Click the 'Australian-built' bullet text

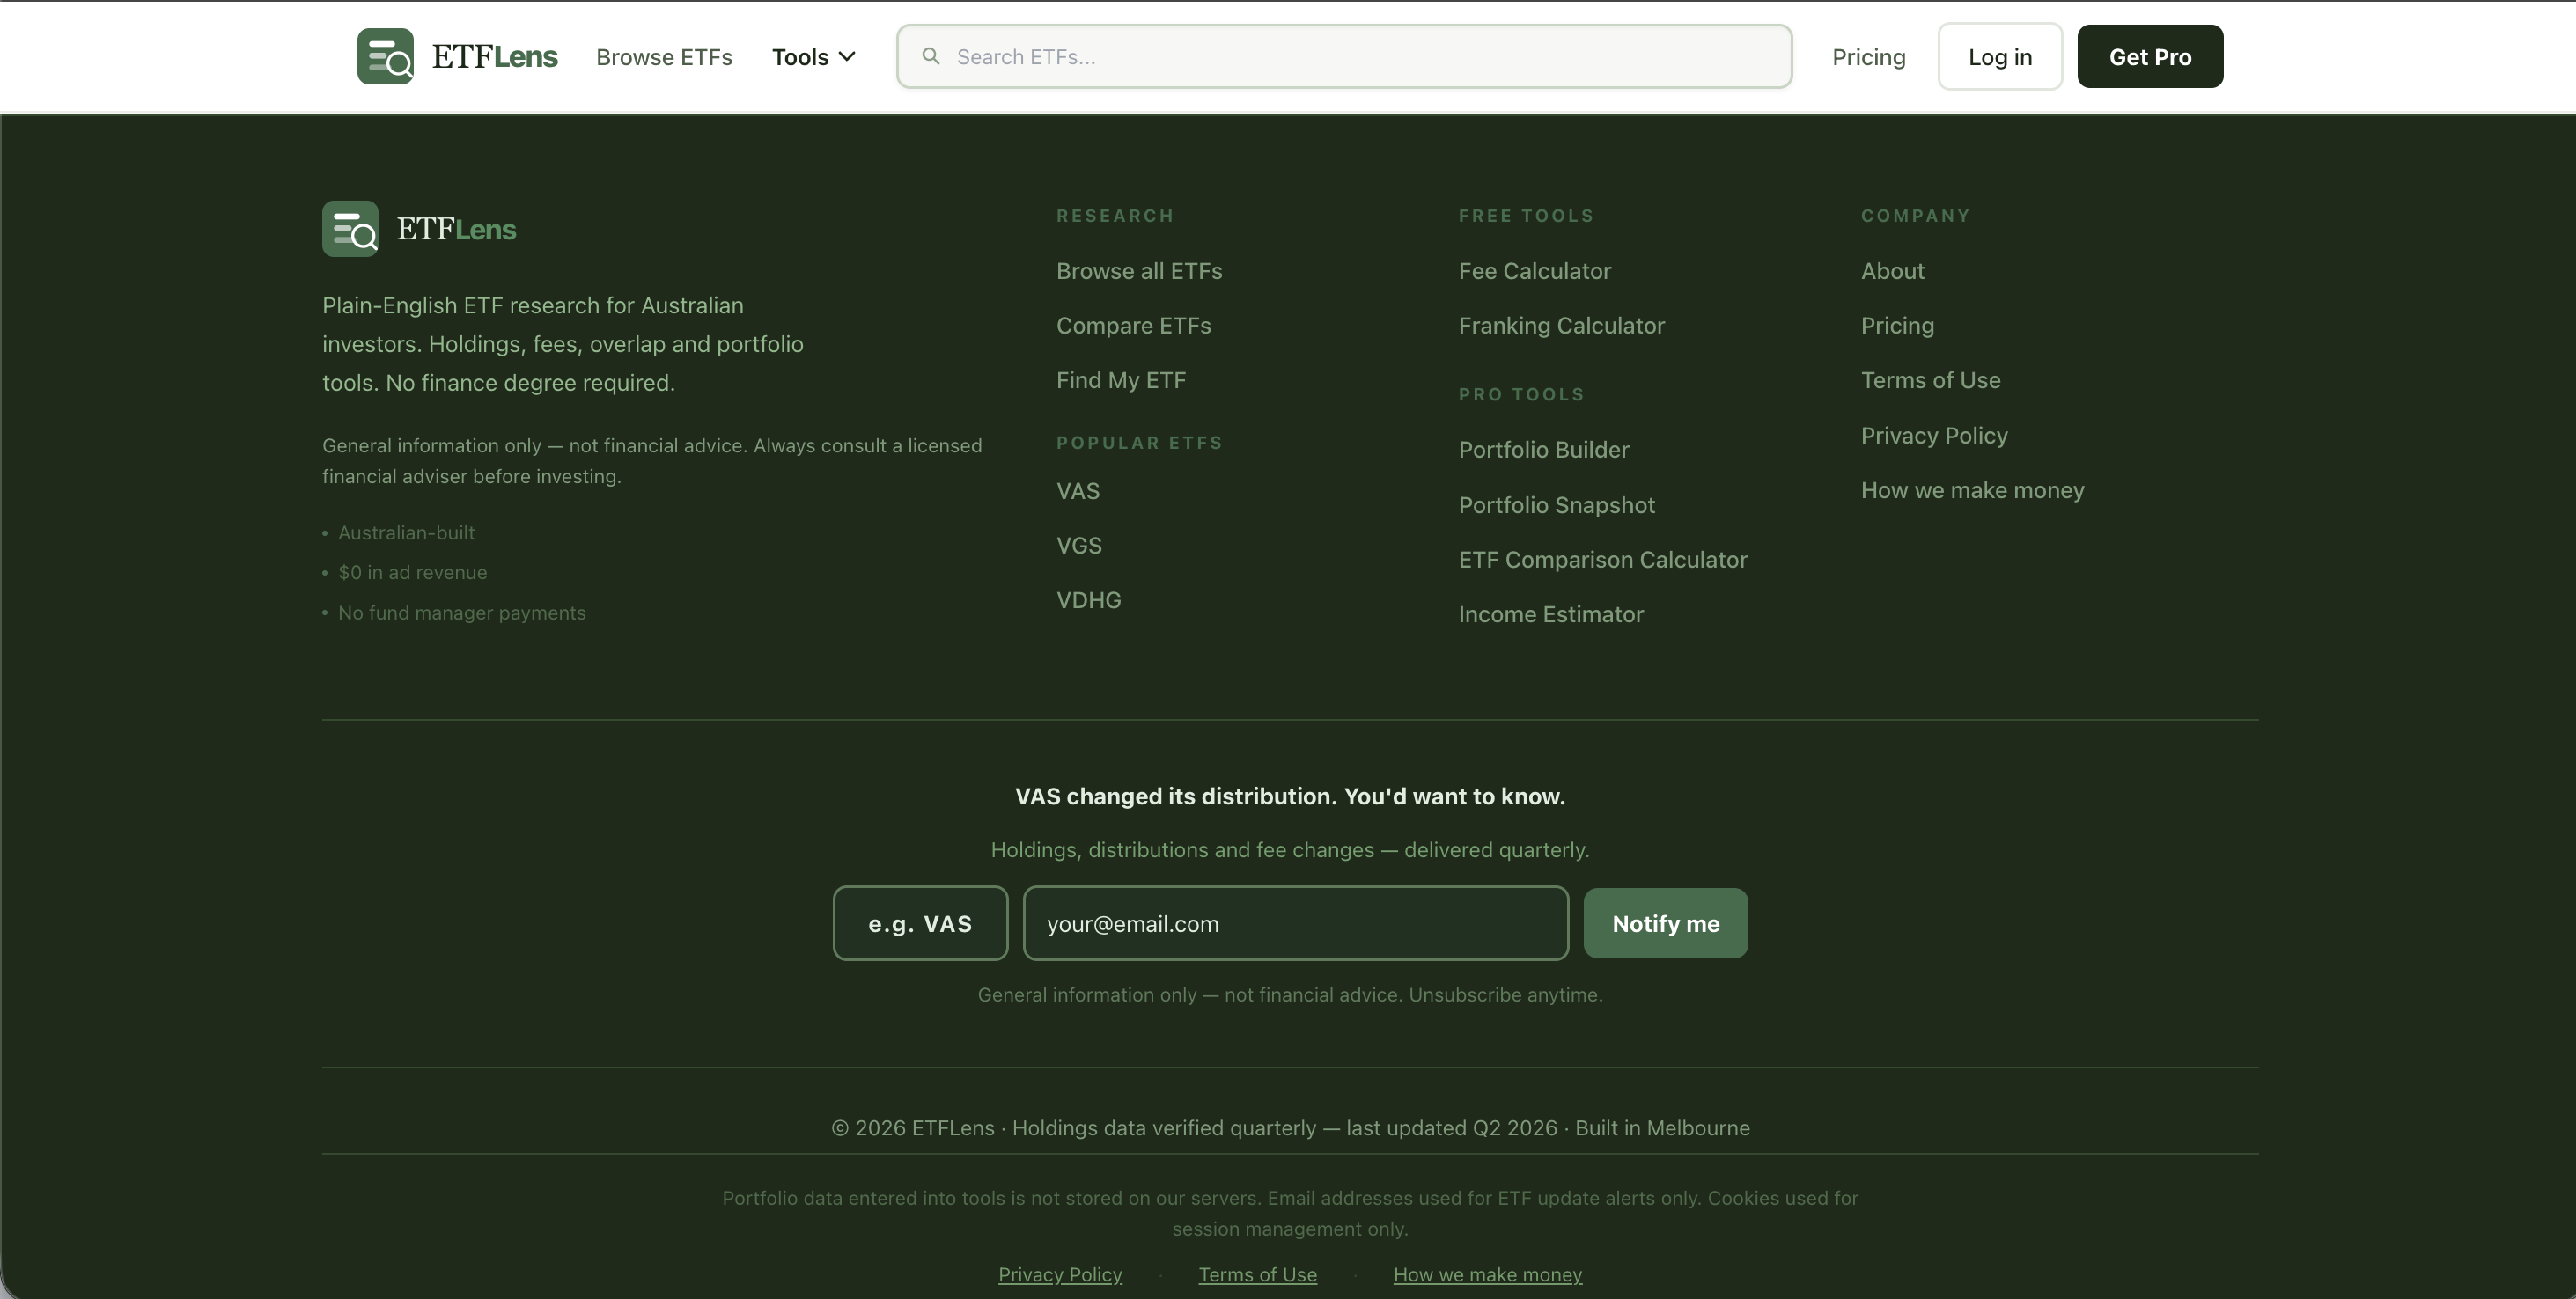click(406, 533)
